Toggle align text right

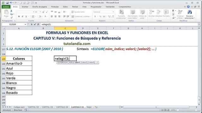click(59, 16)
